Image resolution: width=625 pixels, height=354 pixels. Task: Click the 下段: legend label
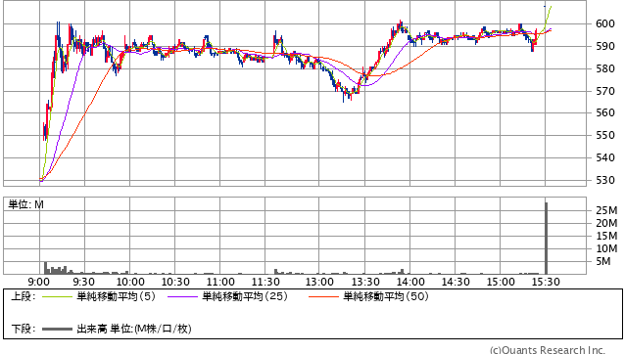click(x=24, y=329)
